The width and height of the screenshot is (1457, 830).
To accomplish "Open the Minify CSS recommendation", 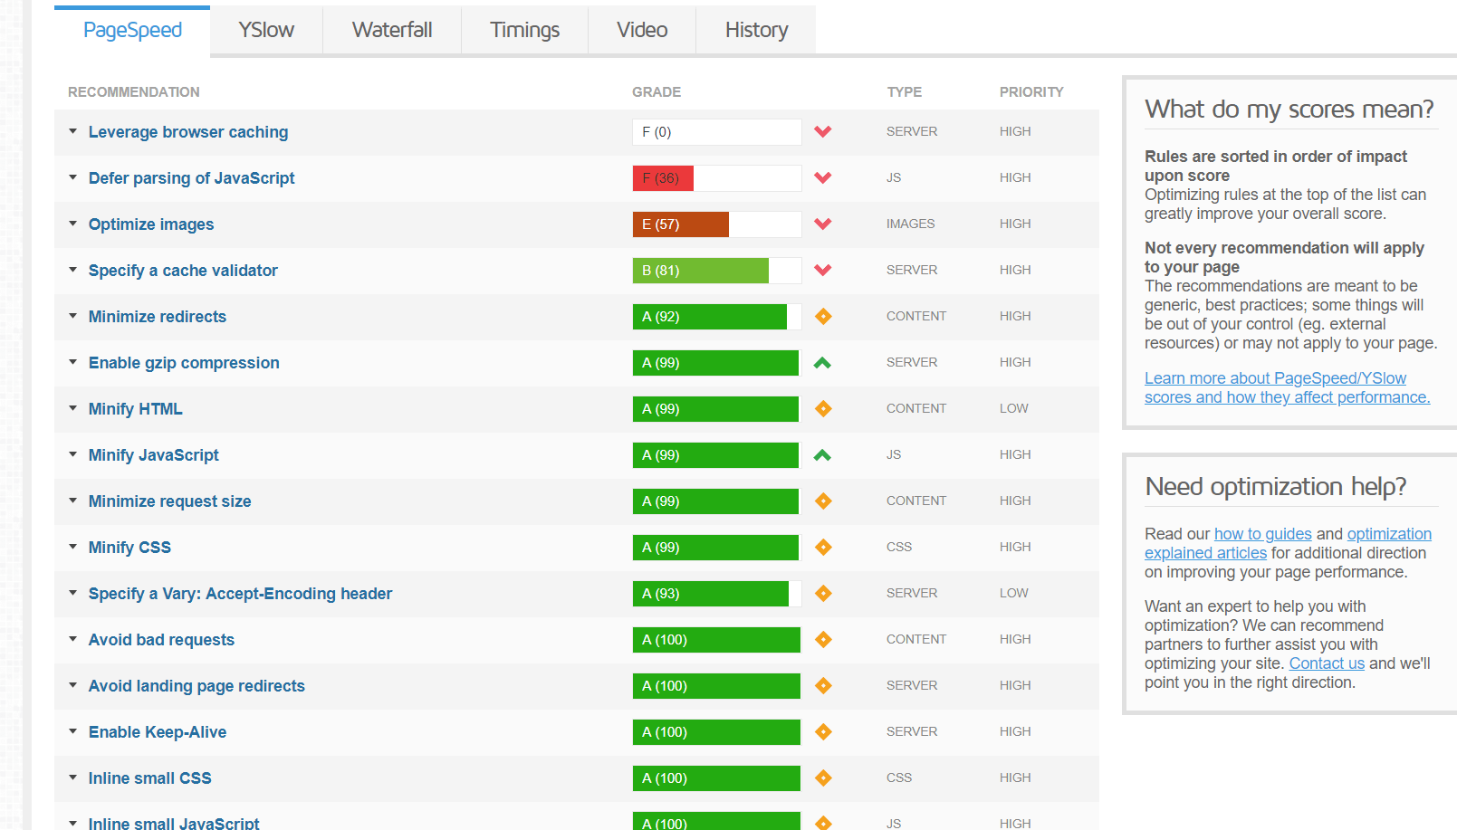I will click(129, 548).
